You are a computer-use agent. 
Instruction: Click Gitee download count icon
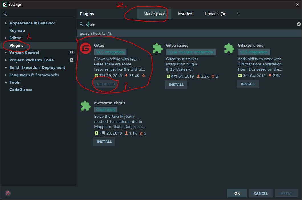pos(126,76)
